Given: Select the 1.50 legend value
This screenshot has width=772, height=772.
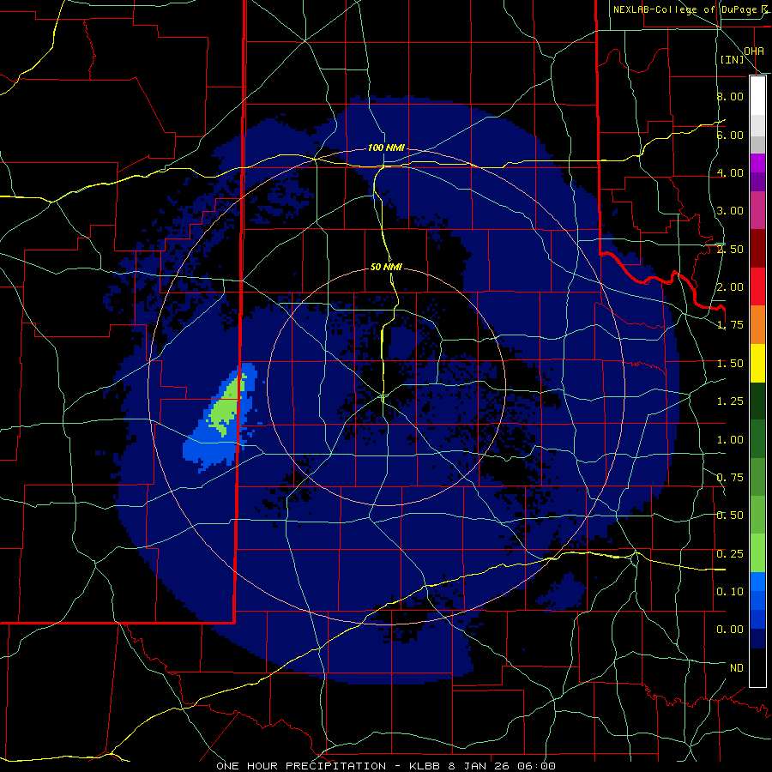Looking at the screenshot, I should pos(730,364).
